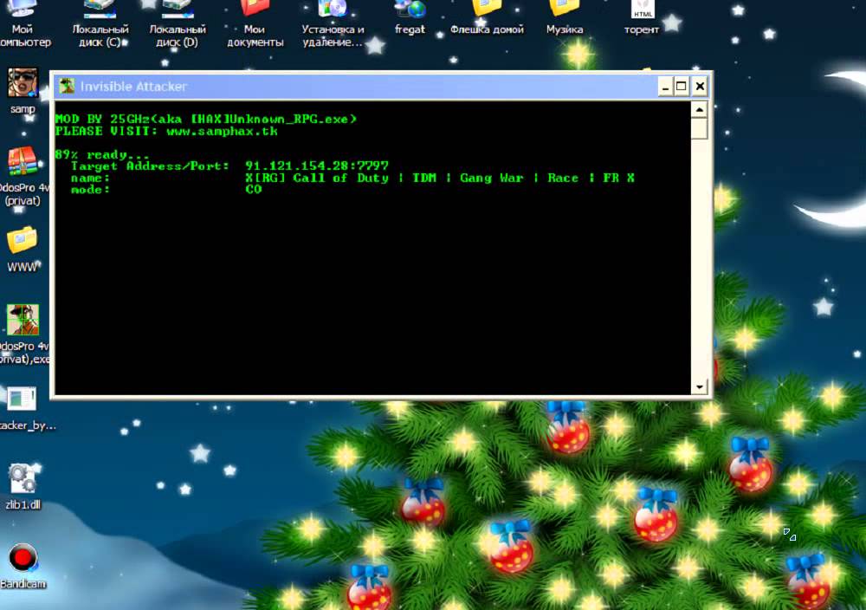Click the 'mode:' label in console
Image resolution: width=866 pixels, height=610 pixels.
(90, 190)
